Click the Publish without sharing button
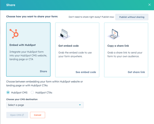 [132, 17]
